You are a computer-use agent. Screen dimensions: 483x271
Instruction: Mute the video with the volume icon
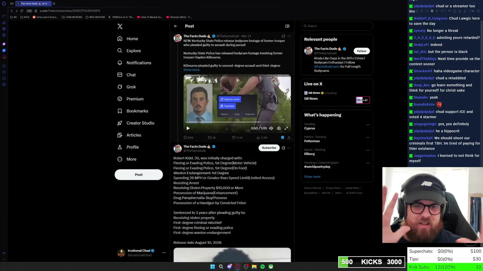271,128
